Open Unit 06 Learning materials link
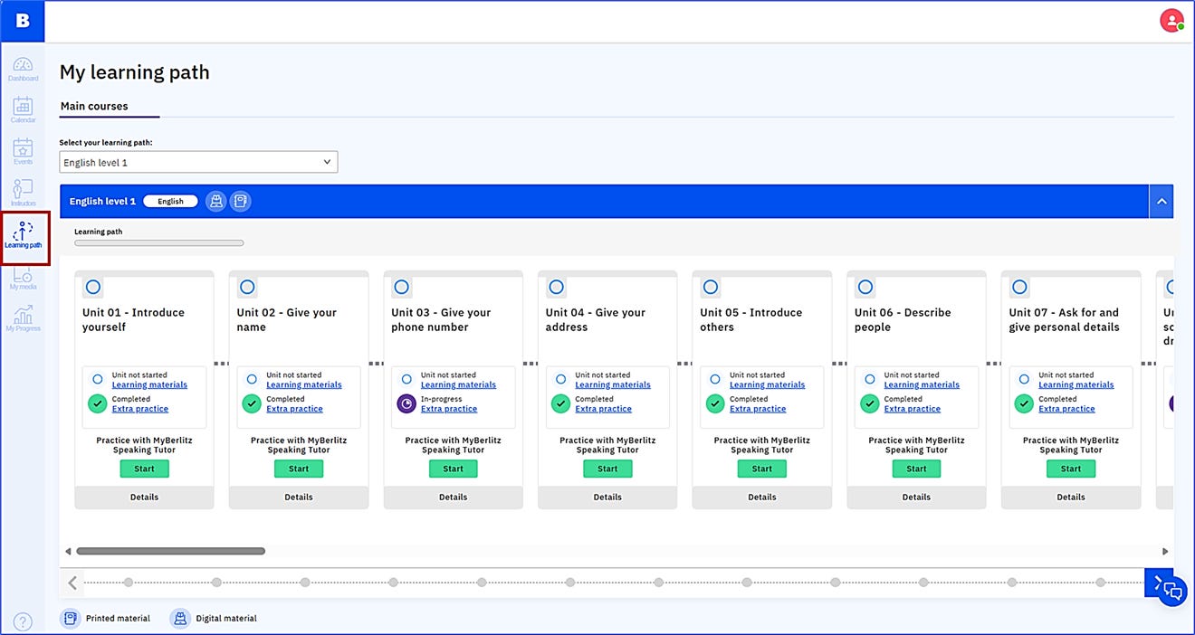Image resolution: width=1195 pixels, height=635 pixels. (922, 385)
